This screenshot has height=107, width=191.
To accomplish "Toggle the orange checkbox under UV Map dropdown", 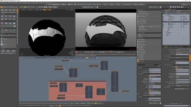I will pos(176,68).
